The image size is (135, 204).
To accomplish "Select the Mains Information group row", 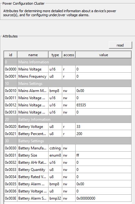I will click(x=68, y=62).
